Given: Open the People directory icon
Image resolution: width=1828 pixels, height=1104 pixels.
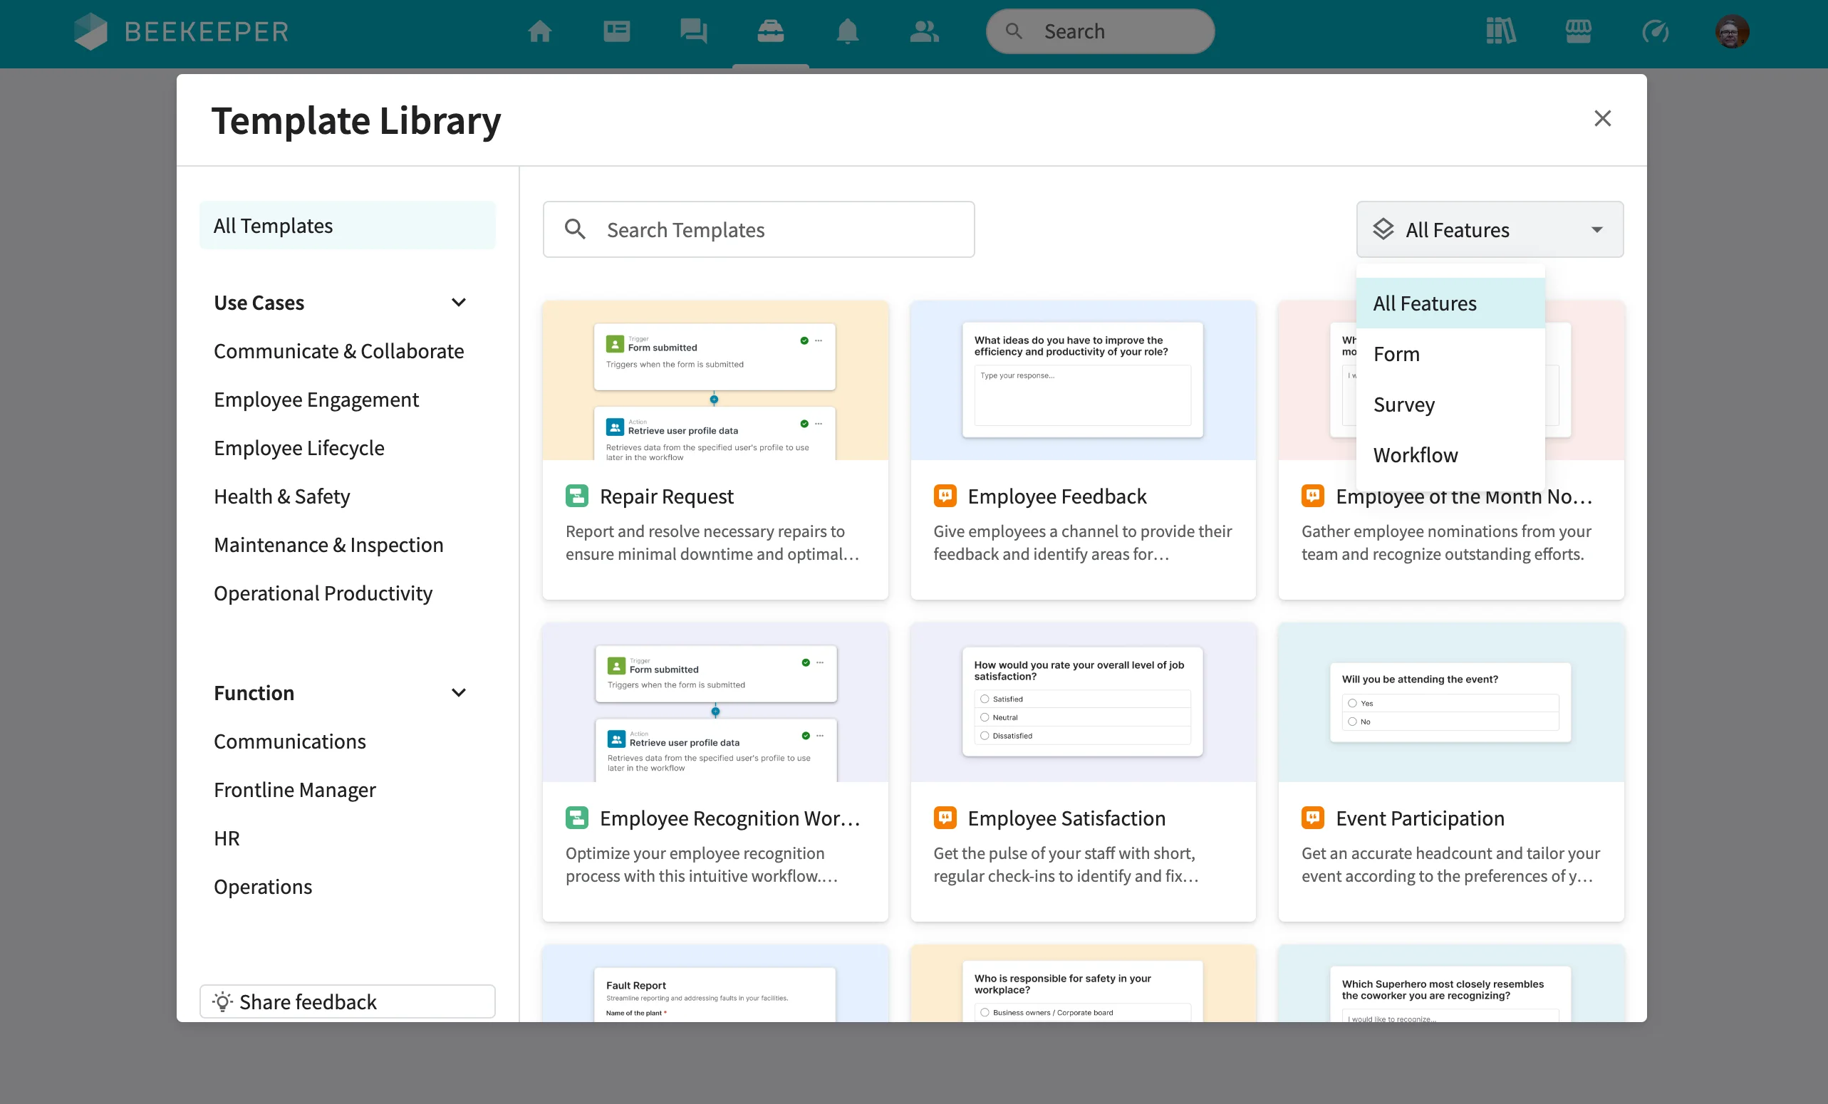Looking at the screenshot, I should point(925,31).
